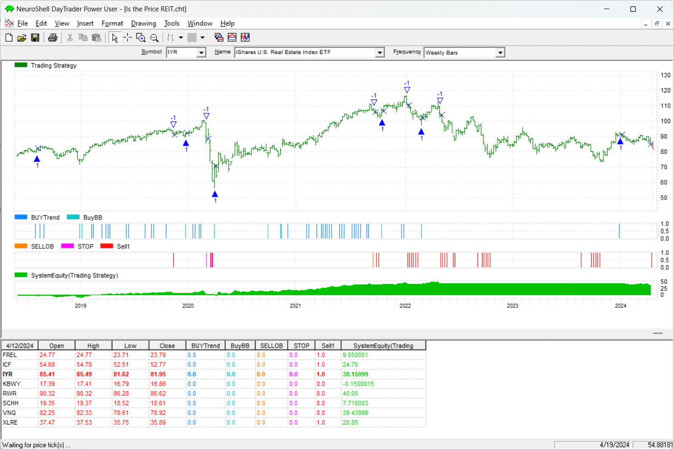Open the Window menu

200,24
